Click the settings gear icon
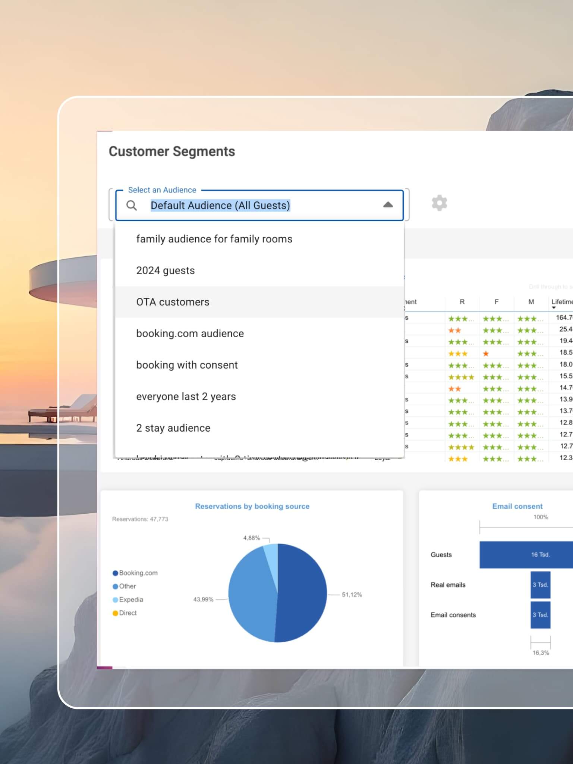The width and height of the screenshot is (573, 764). click(x=439, y=203)
